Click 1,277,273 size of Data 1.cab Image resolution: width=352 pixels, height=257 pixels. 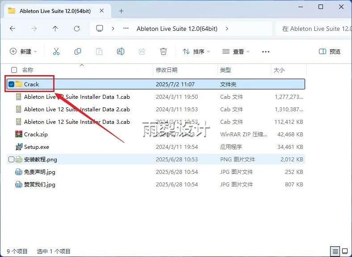[289, 97]
